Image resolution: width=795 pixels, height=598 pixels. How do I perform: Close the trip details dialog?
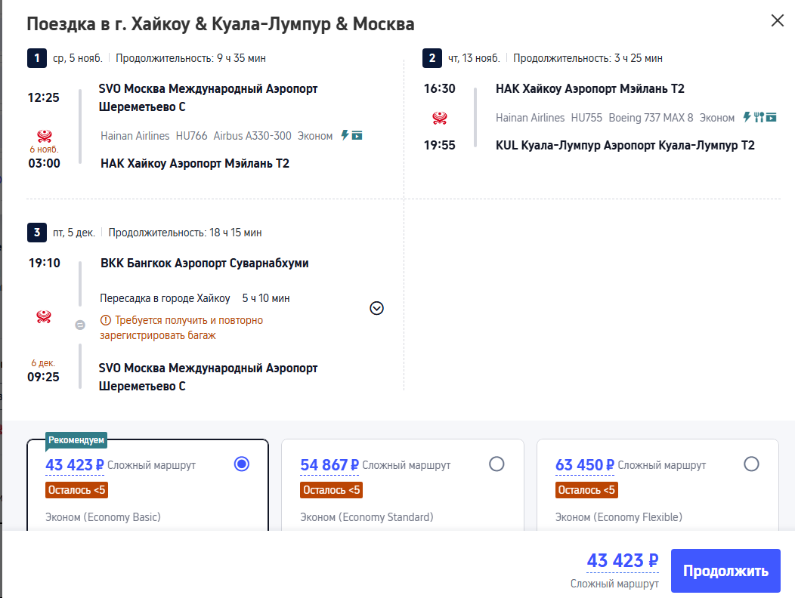pos(778,21)
